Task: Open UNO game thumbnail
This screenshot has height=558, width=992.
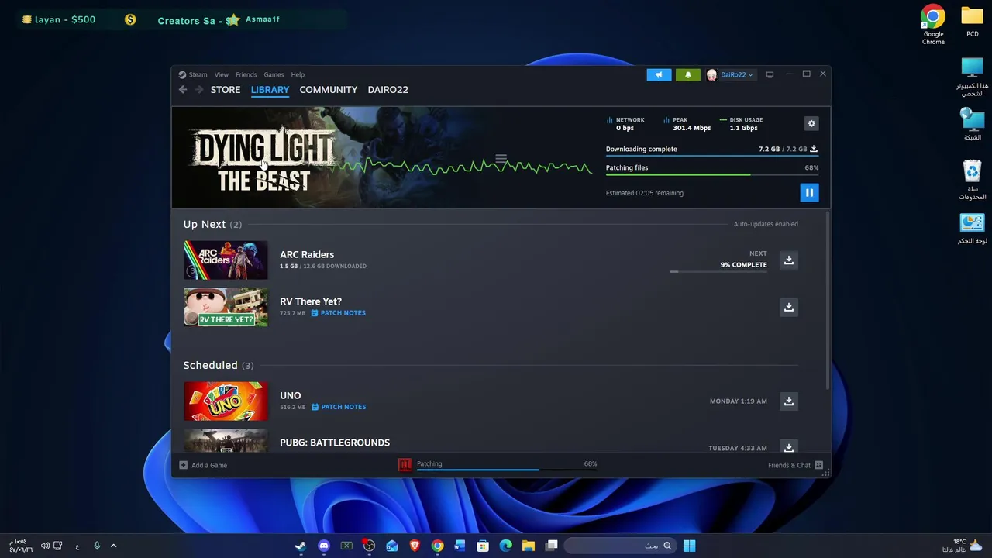Action: point(226,401)
